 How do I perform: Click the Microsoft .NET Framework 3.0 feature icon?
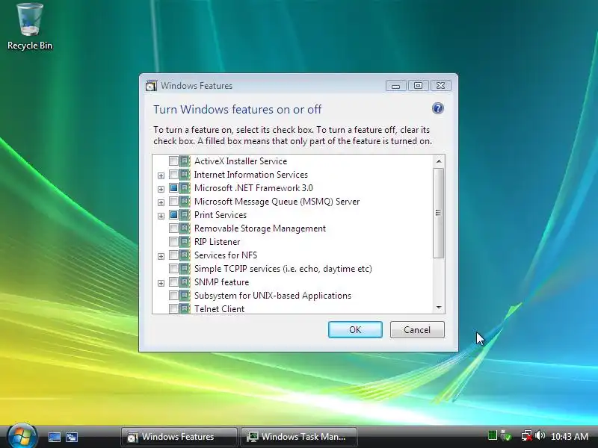click(x=185, y=188)
